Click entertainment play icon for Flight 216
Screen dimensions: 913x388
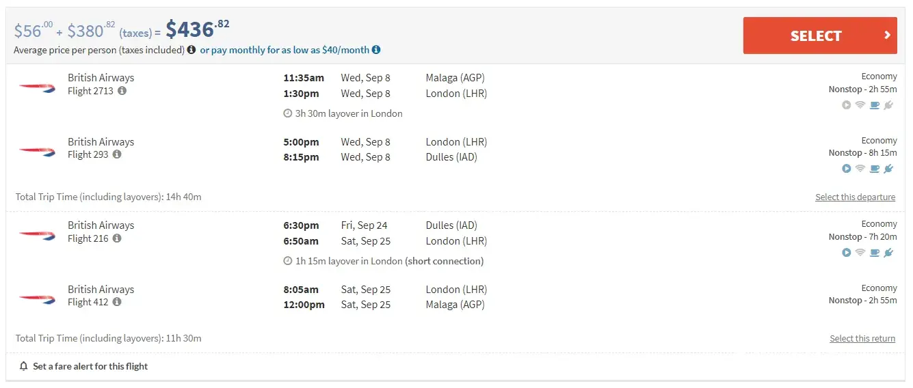(x=847, y=253)
